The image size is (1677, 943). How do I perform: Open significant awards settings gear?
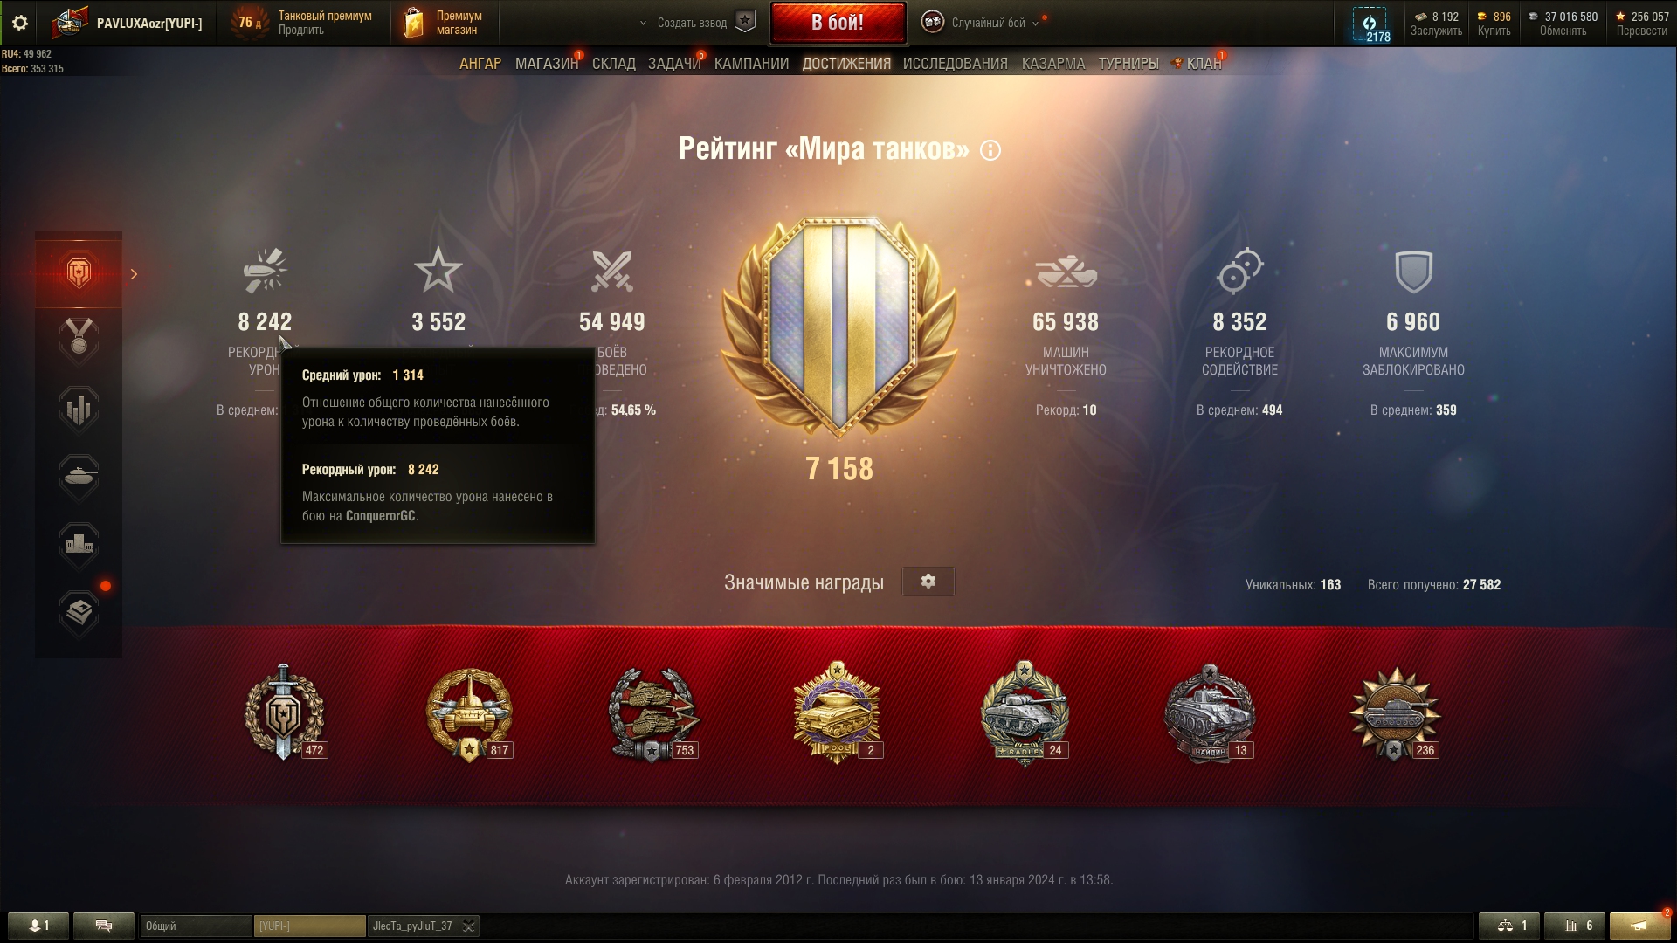[x=928, y=582]
